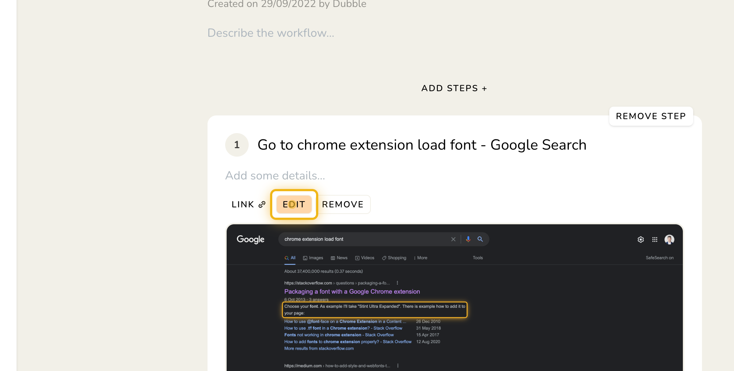Click the Google logo in screenshot
Screen dimensions: 734x371
pyautogui.click(x=251, y=239)
